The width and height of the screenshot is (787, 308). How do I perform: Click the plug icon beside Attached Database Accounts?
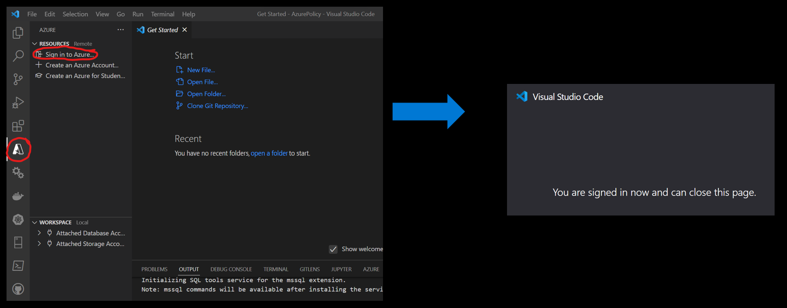[x=50, y=233]
